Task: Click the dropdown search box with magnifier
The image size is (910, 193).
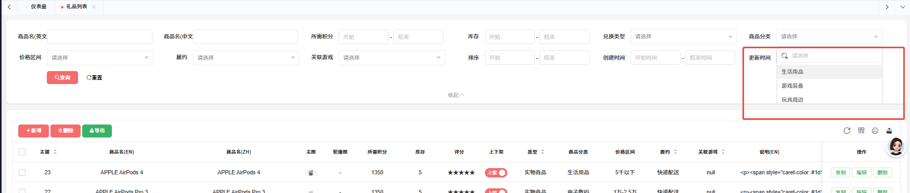Action: (829, 56)
